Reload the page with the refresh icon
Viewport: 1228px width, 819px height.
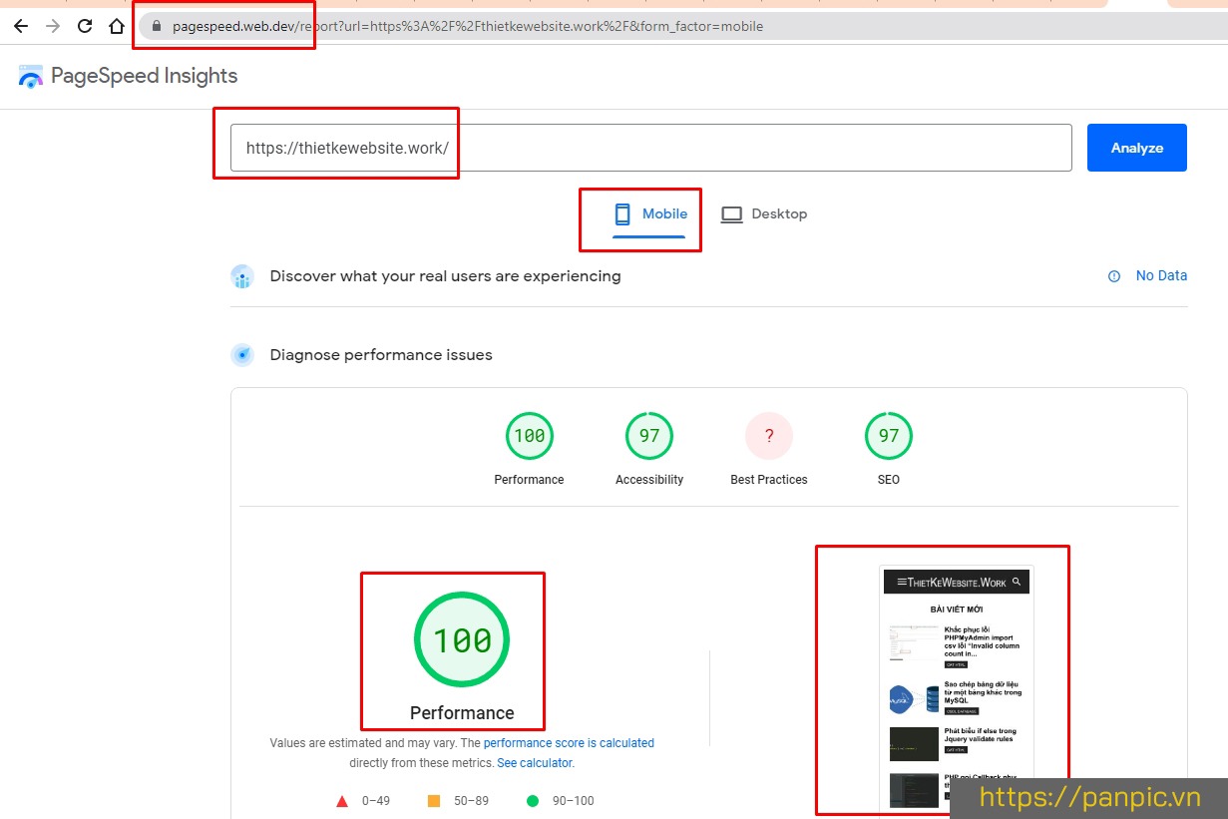(85, 27)
